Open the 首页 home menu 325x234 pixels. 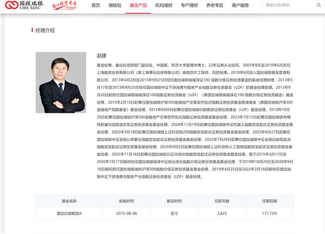95,6
